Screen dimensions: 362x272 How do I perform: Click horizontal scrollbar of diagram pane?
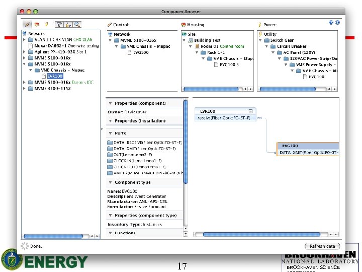pyautogui.click(x=261, y=234)
